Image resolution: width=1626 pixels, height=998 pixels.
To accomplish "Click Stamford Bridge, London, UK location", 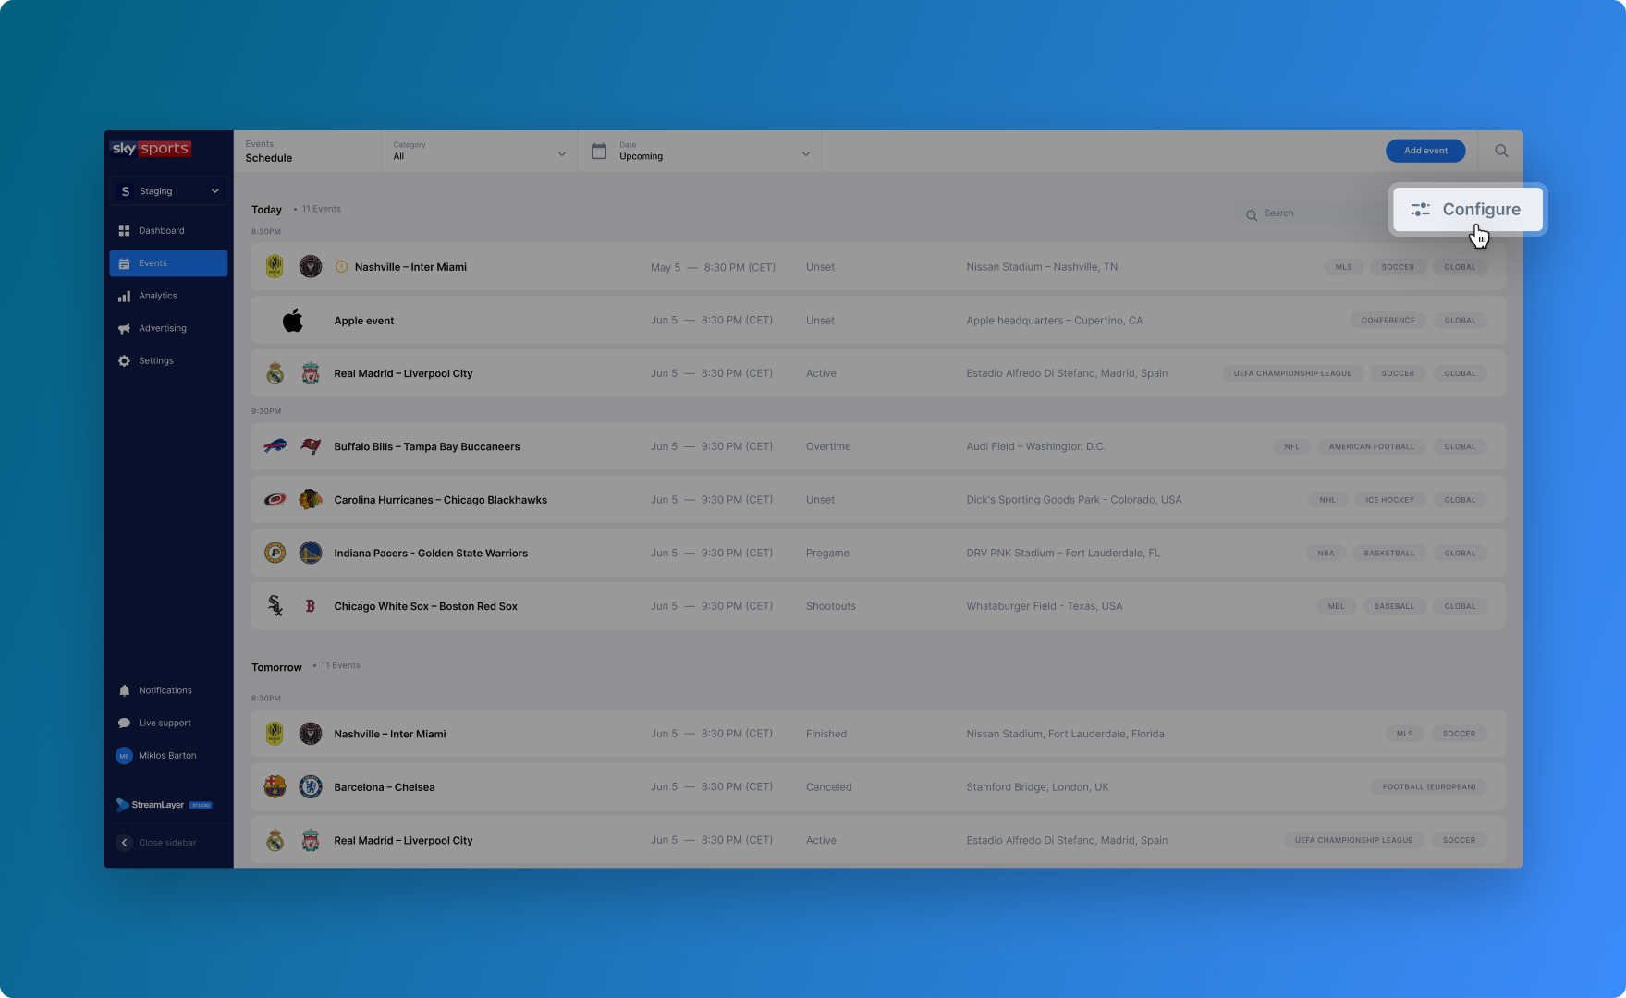I will pos(1037,787).
